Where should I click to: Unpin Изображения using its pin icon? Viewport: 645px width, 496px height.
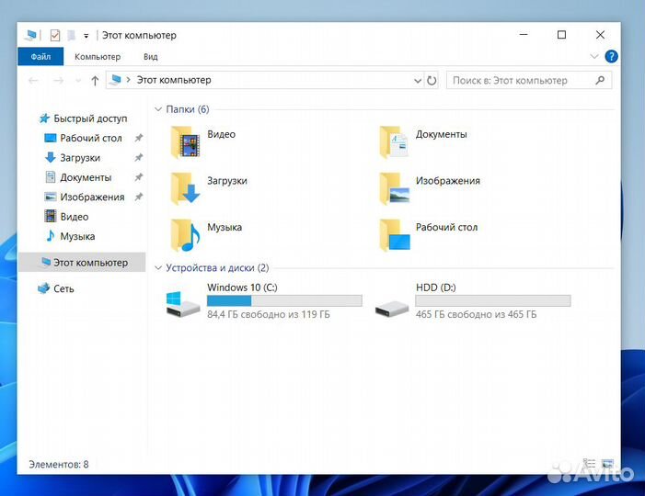(139, 197)
